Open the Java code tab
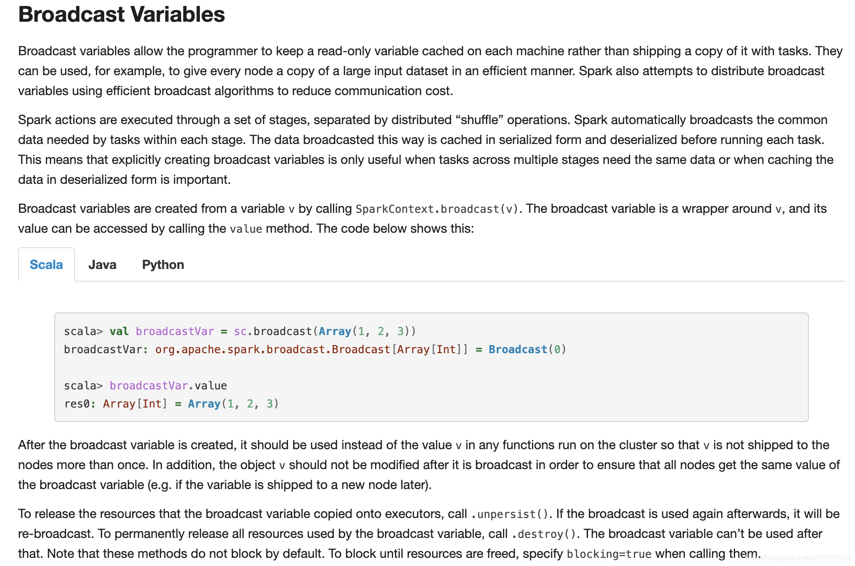 [102, 264]
